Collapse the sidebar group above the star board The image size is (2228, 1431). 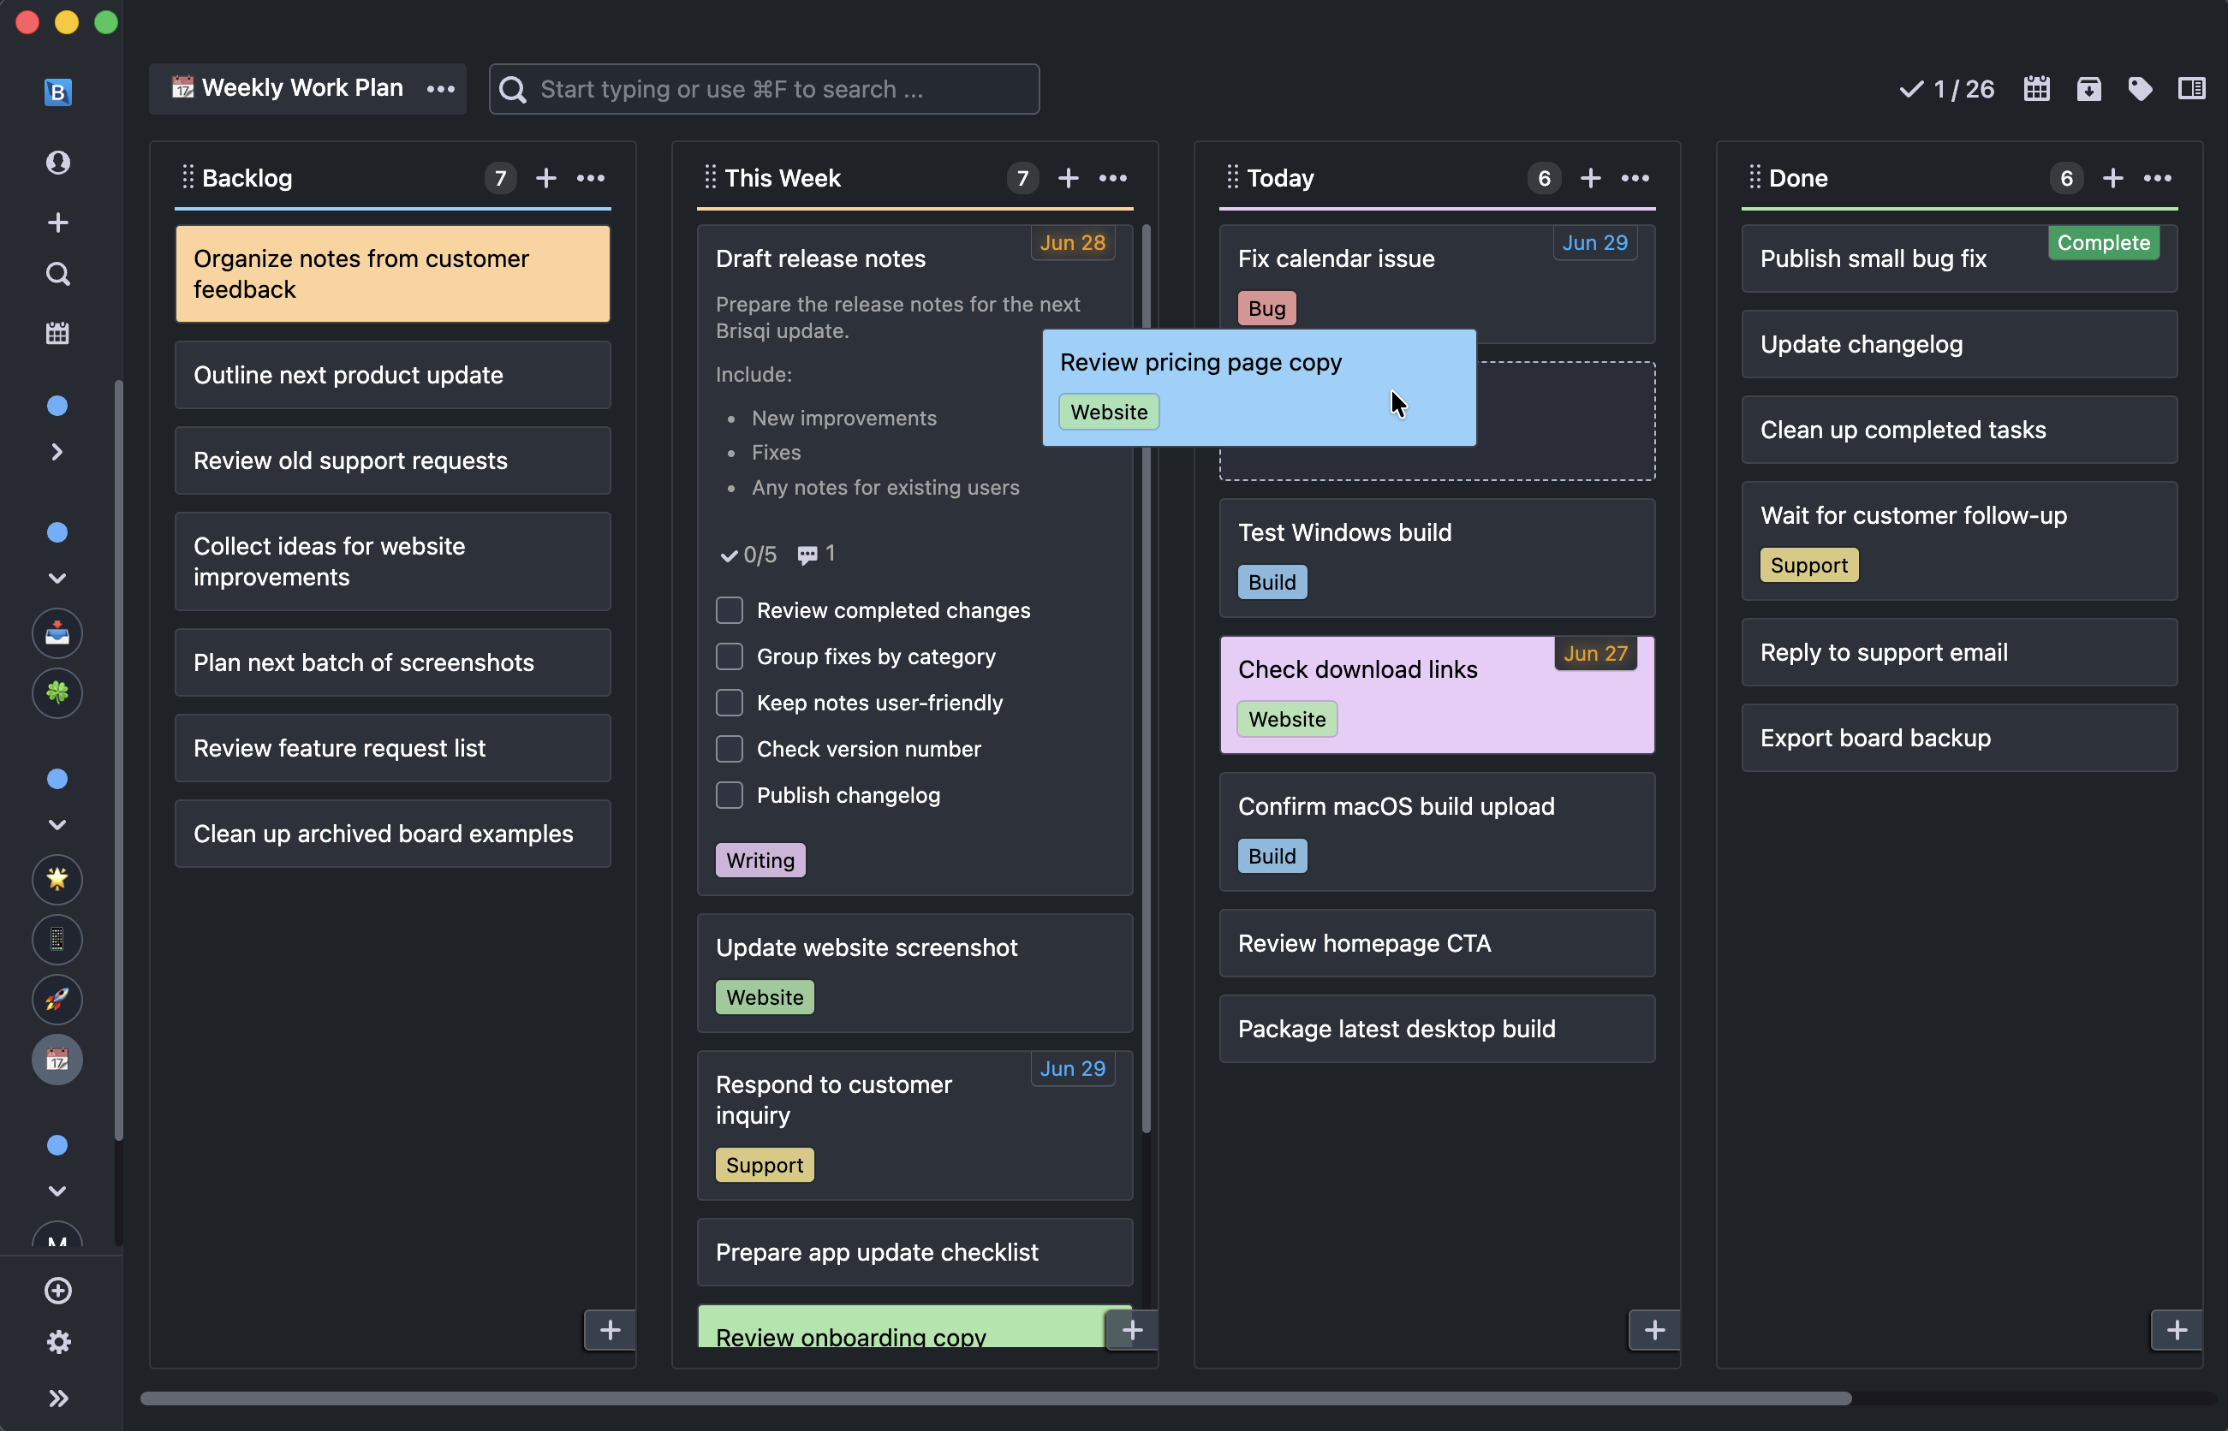pyautogui.click(x=57, y=825)
